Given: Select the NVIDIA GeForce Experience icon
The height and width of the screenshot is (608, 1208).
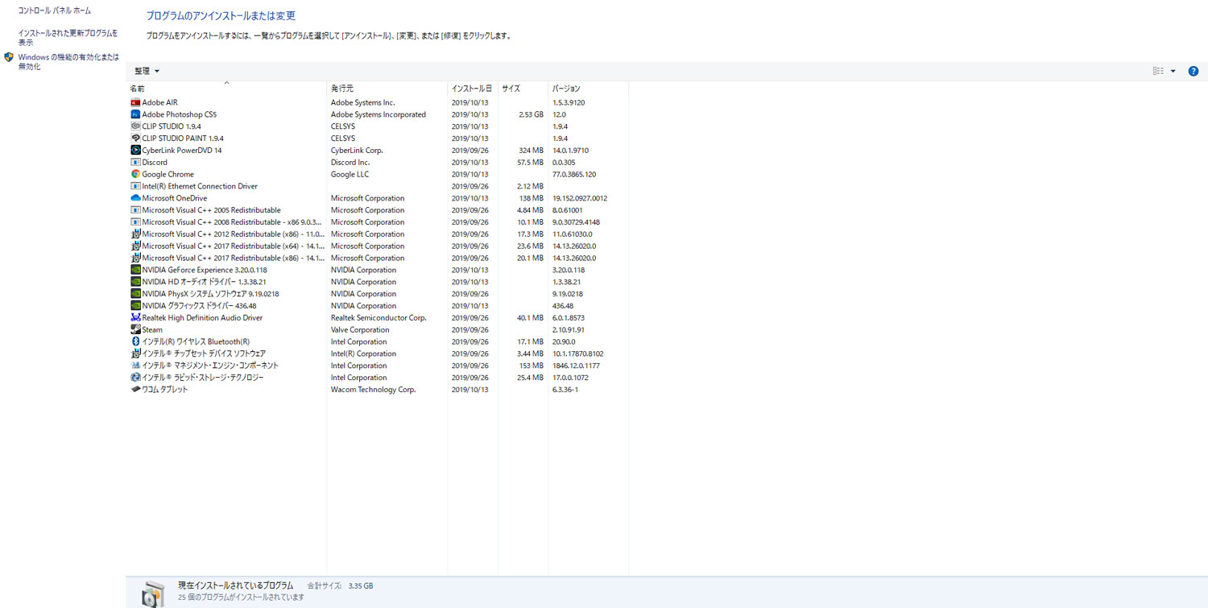Looking at the screenshot, I should [x=135, y=270].
